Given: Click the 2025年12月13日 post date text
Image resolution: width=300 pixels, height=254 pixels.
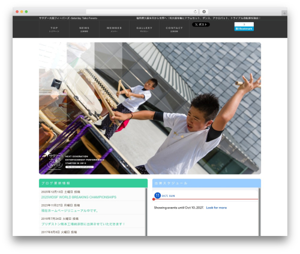Looking at the screenshot, I should point(61,192).
